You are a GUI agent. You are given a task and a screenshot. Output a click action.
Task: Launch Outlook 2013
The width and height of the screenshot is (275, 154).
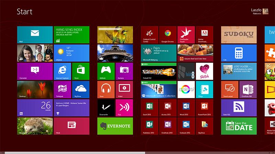(186, 126)
